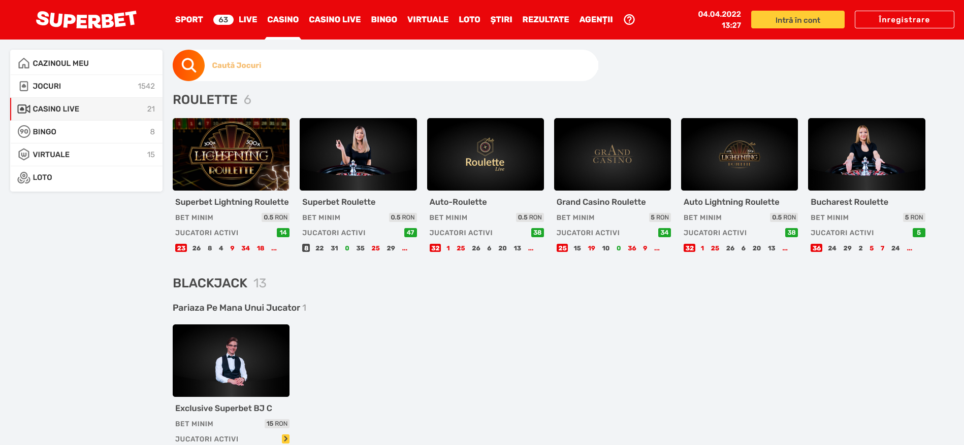Viewport: 964px width, 445px height.
Task: Select CAZINOUL MEU in sidebar
Action: [x=86, y=63]
